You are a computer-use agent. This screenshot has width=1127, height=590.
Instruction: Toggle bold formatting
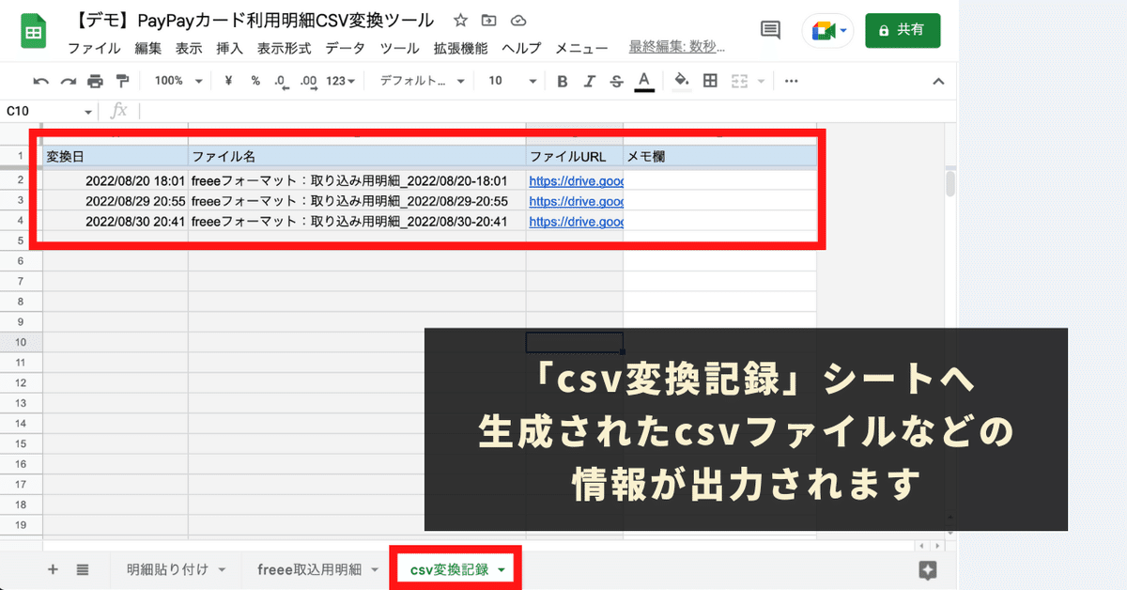[x=562, y=81]
